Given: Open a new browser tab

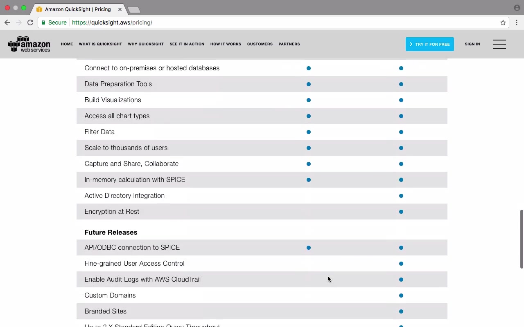Looking at the screenshot, I should [x=134, y=9].
